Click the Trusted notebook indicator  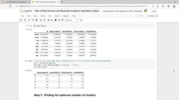[140, 16]
